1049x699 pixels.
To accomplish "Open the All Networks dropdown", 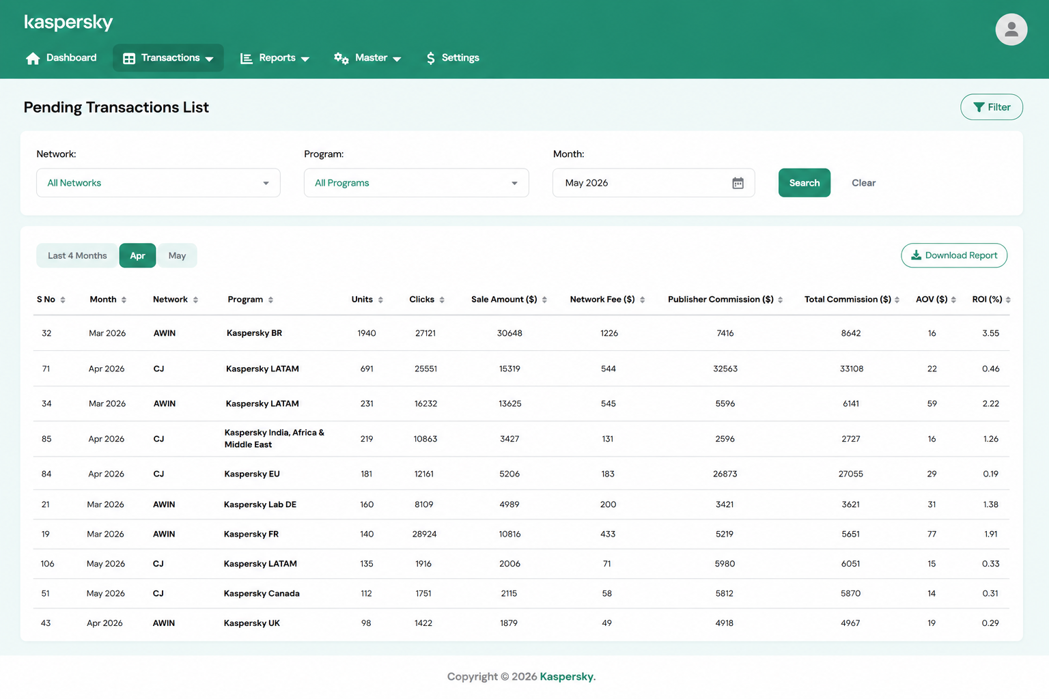I will pyautogui.click(x=158, y=183).
